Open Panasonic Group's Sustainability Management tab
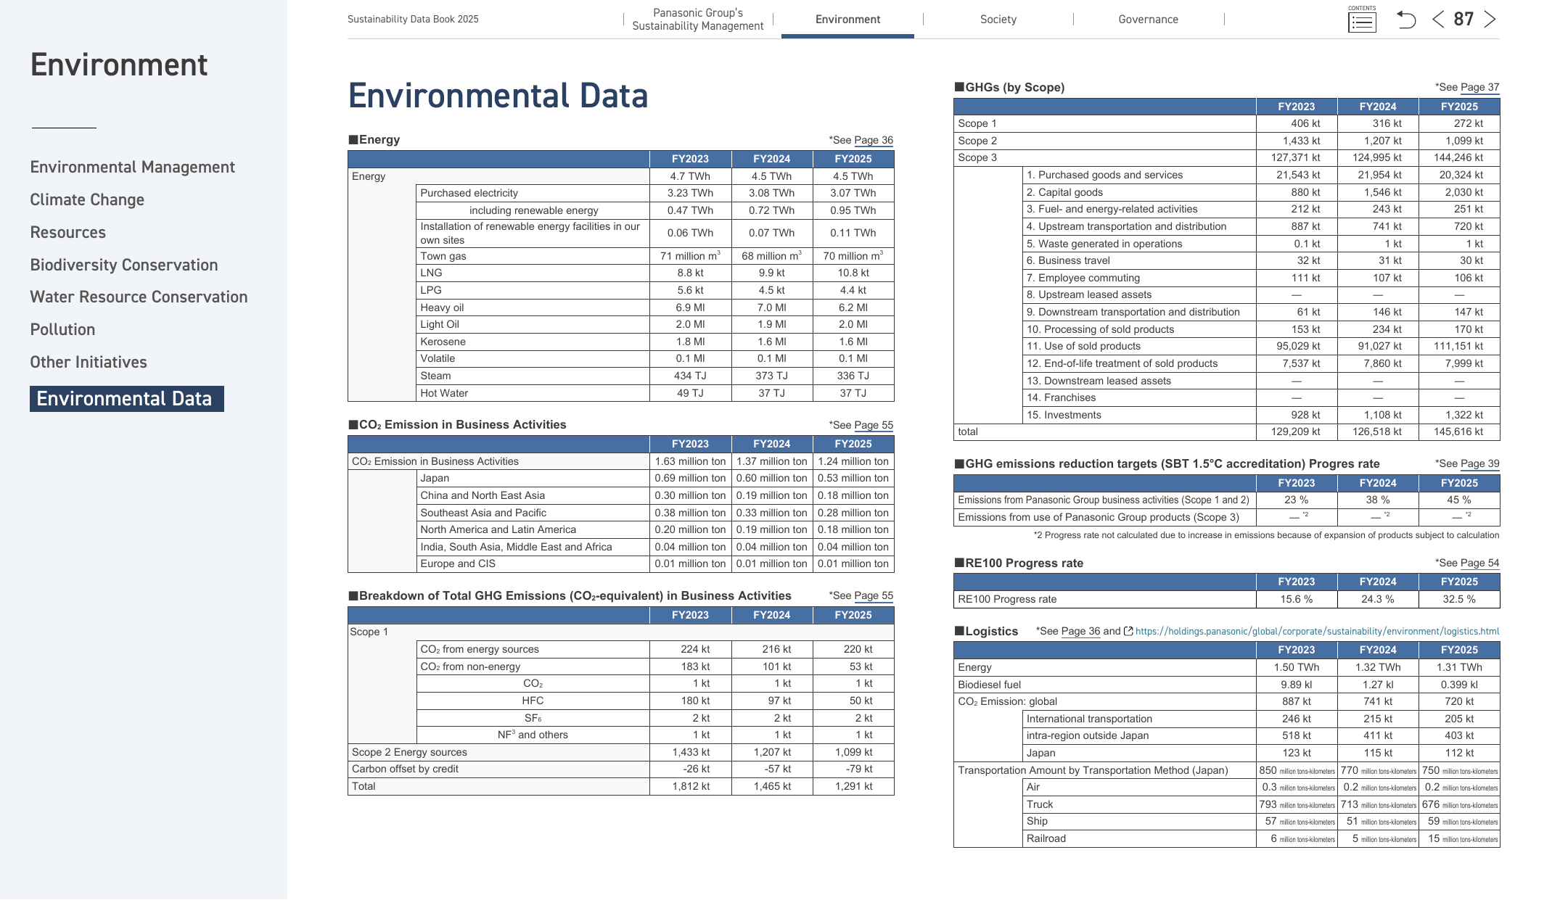The width and height of the screenshot is (1560, 900). click(x=697, y=20)
